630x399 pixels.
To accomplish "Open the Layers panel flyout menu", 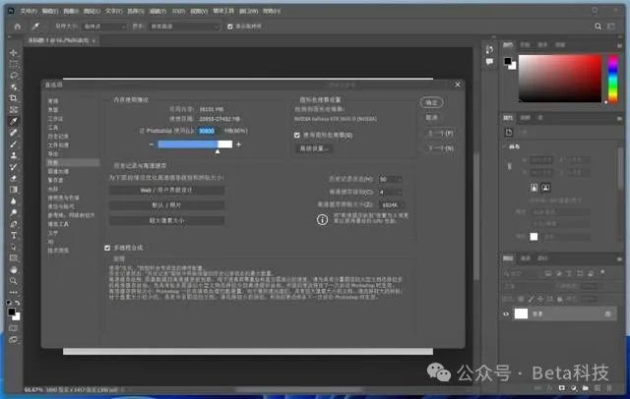I will click(619, 259).
